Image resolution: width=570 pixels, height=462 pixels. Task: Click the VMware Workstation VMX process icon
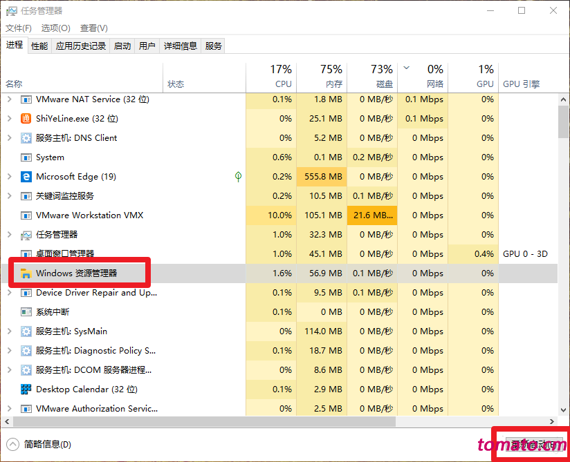pos(26,215)
